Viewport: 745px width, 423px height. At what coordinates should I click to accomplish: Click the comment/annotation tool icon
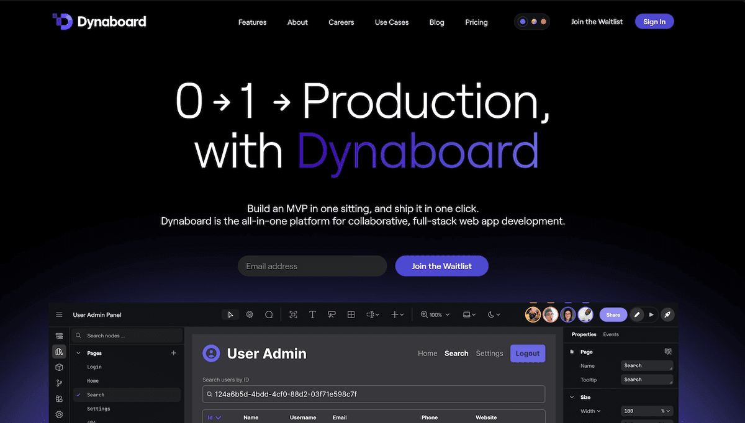pos(269,314)
